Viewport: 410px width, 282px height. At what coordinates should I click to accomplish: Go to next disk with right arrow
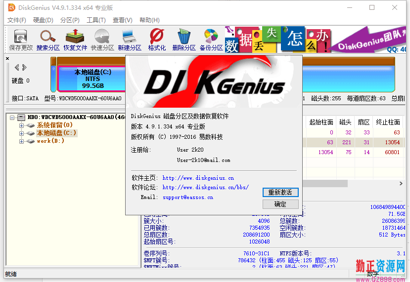24,68
